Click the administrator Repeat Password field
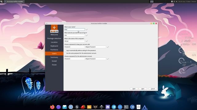Screen dimensions: 197x110 (96, 59)
